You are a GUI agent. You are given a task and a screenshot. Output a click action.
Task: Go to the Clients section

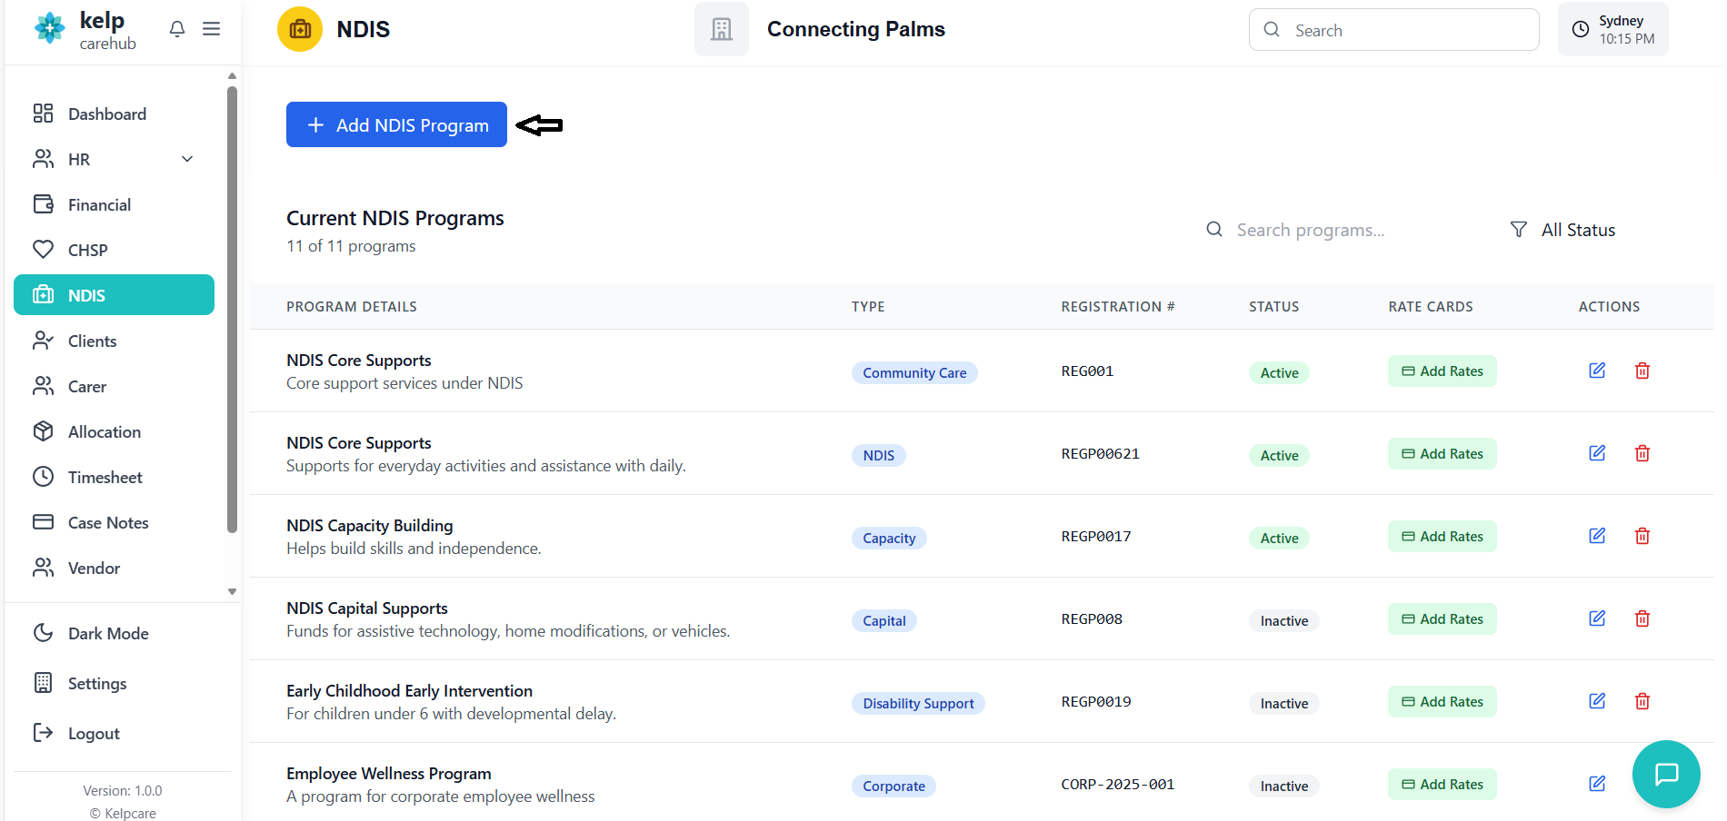92,341
